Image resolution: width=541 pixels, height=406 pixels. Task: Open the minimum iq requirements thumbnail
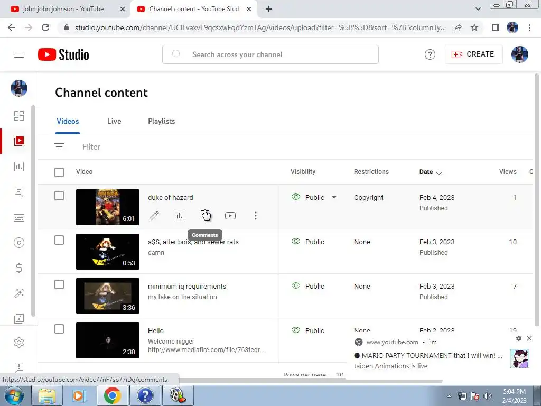108,296
